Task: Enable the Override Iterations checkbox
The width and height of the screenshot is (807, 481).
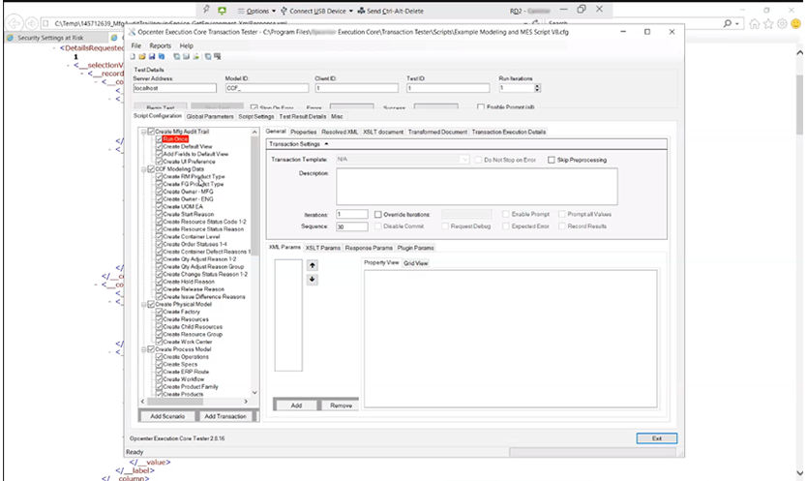Action: pyautogui.click(x=378, y=213)
